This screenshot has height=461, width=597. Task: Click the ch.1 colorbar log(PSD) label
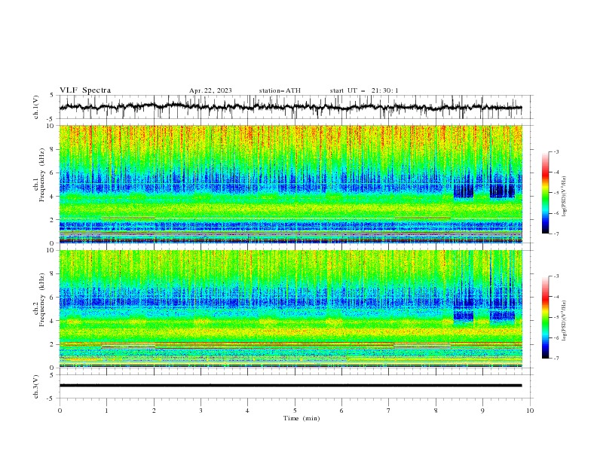pyautogui.click(x=565, y=197)
